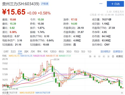This screenshot has width=125, height=95.
Task: Zoom out the K-line chart with minus icon
Action: 99,56
